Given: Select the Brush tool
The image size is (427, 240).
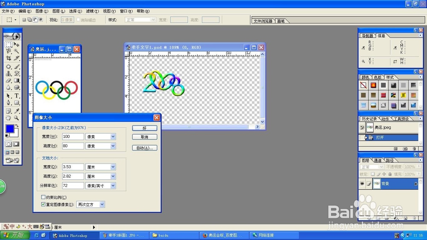Looking at the screenshot, I should tap(17, 67).
